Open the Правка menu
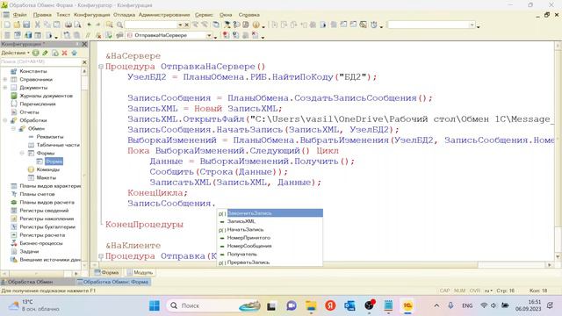 pyautogui.click(x=42, y=15)
